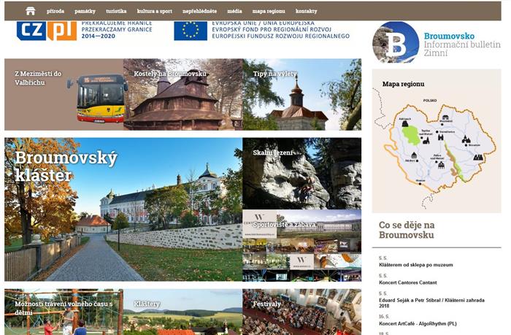
Task: Open Broumovsko Informační bulletin Zimní link
Action: coord(462,45)
